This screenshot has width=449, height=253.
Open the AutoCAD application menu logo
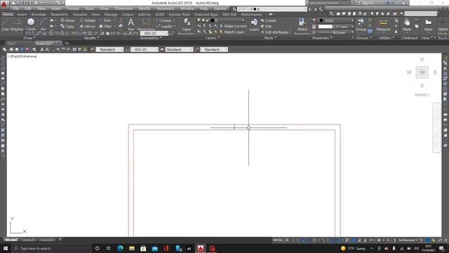(4, 4)
